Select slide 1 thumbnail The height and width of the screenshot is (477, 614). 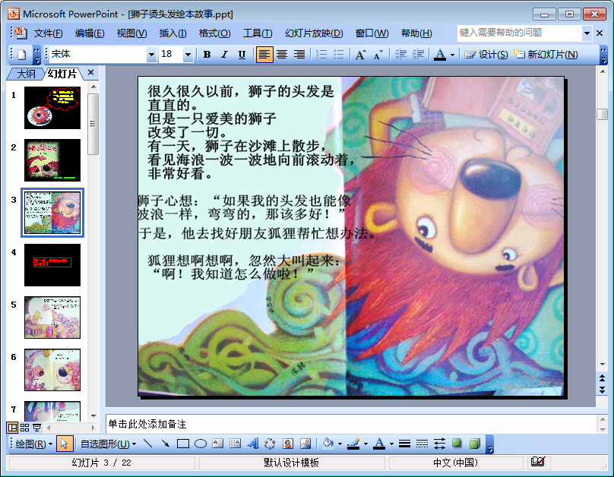(x=52, y=108)
